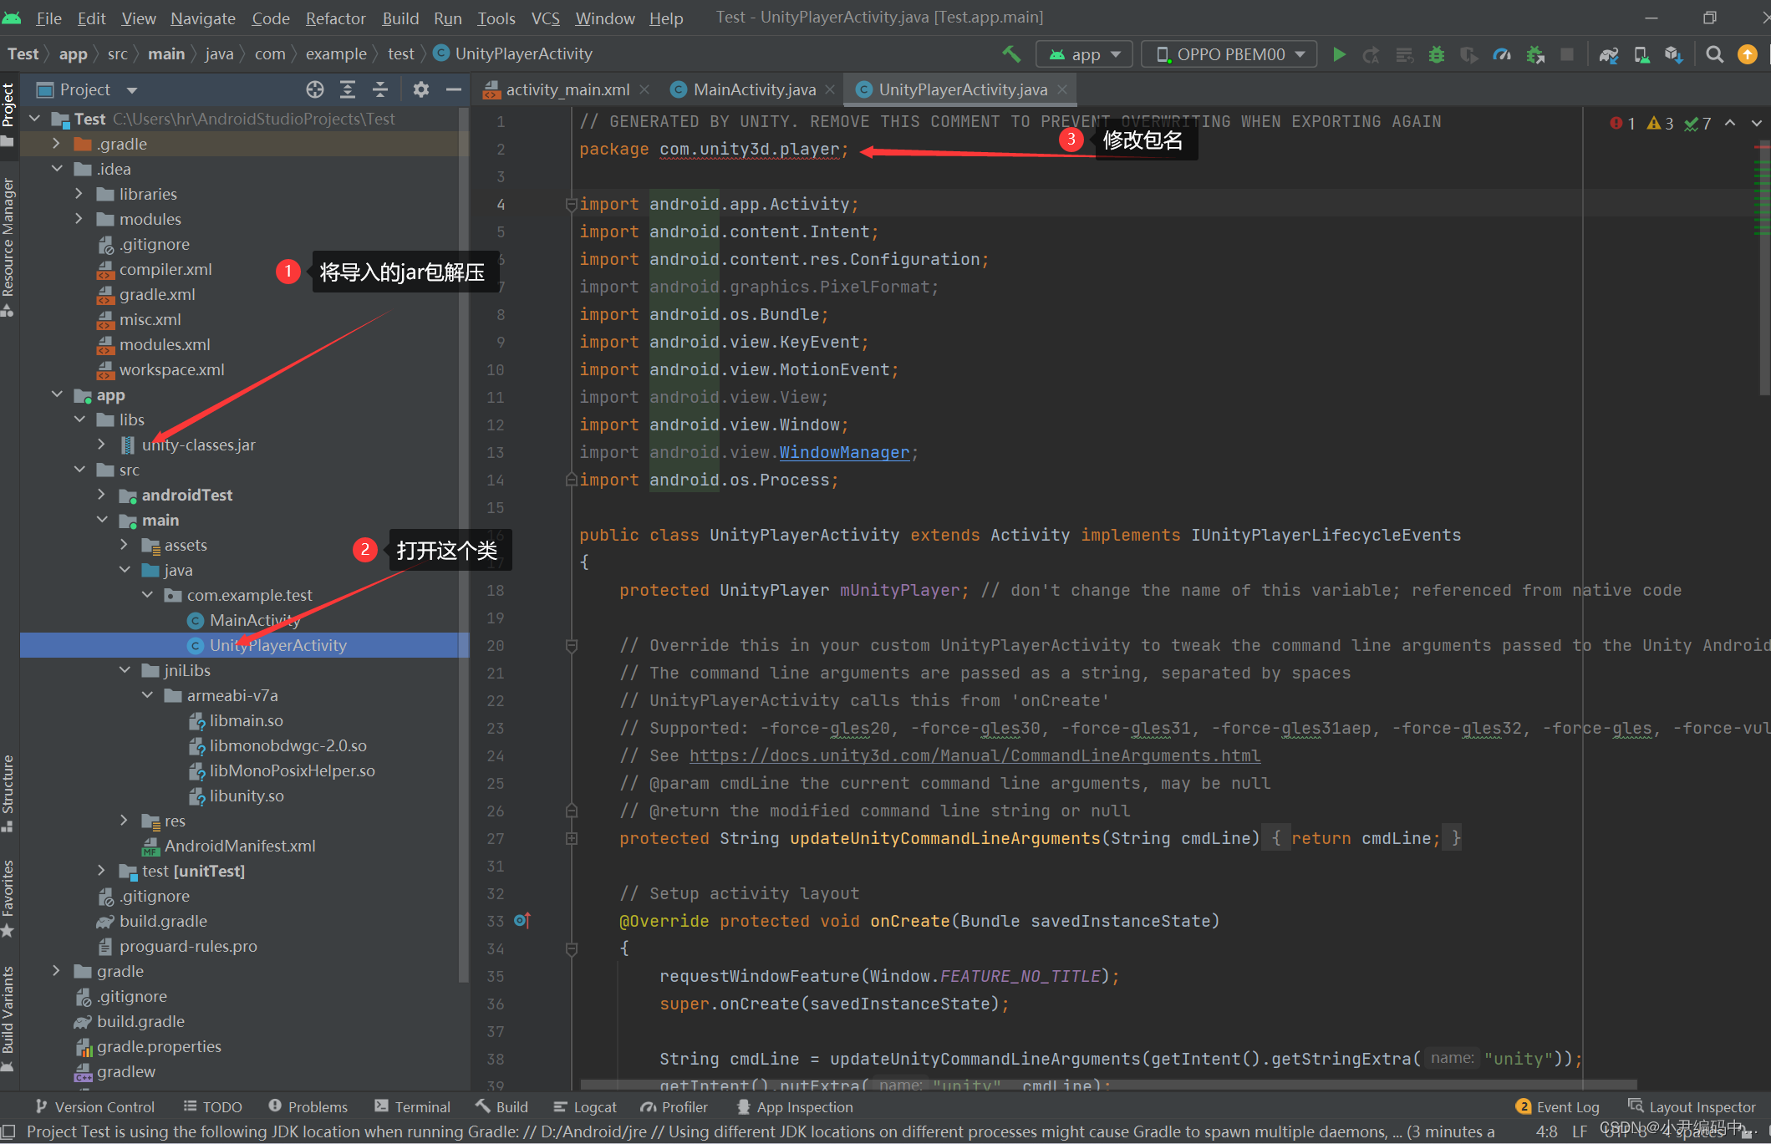1771x1144 pixels.
Task: Open the app run configuration dropdown
Action: 1084,54
